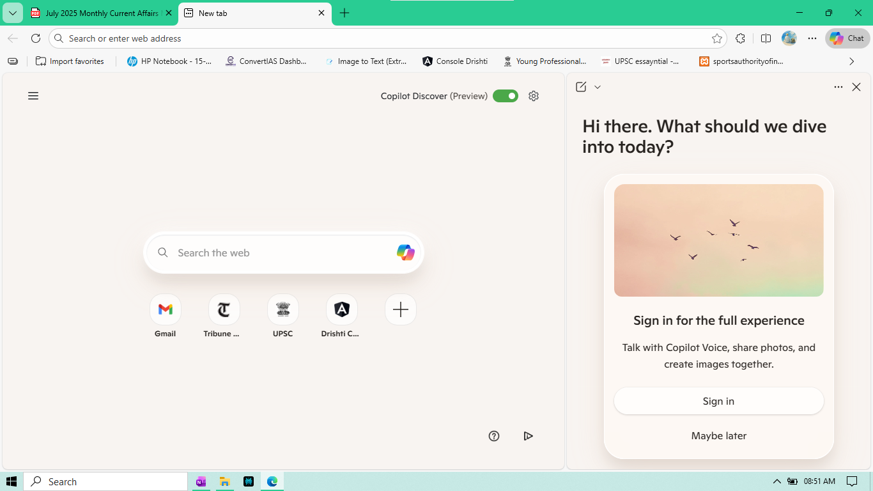Show hidden system tray icons
Image resolution: width=873 pixels, height=491 pixels.
776,481
